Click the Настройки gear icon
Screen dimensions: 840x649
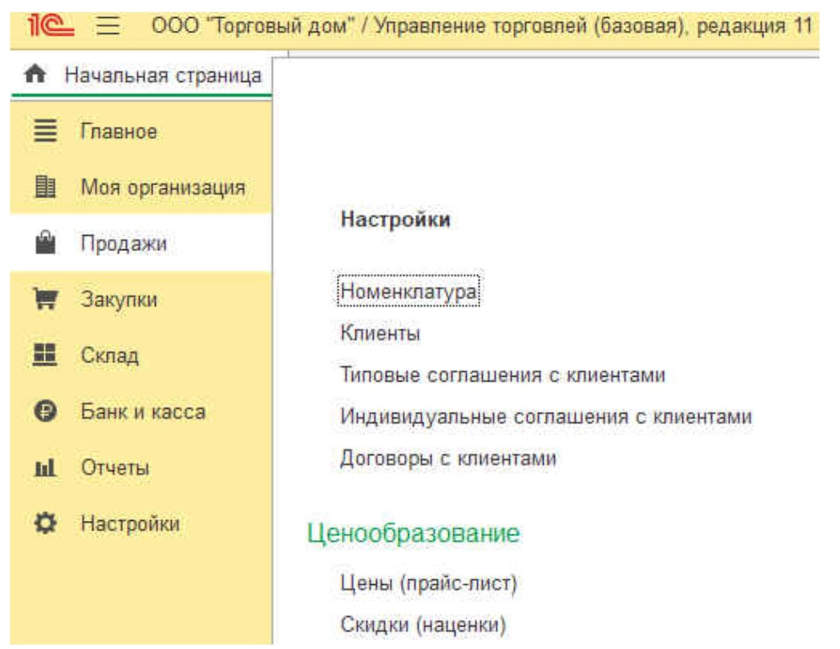point(45,523)
